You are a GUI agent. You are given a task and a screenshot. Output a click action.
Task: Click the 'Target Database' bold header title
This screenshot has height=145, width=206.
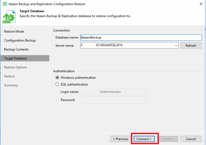click(32, 11)
